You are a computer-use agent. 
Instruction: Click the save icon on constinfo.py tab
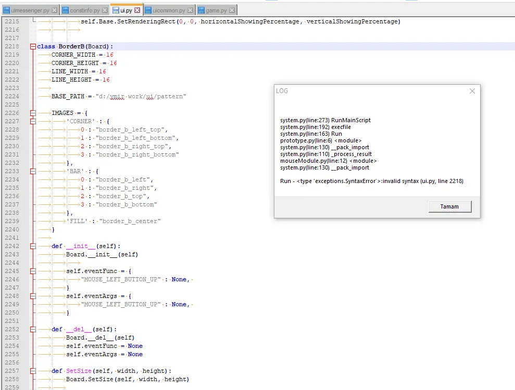click(x=65, y=10)
